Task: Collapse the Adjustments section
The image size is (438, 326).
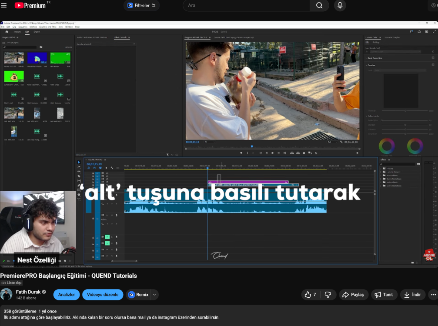Action: (366, 116)
